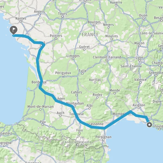Click the Avignon city marker
Screen dimensions: 163x163
pyautogui.click(x=139, y=108)
